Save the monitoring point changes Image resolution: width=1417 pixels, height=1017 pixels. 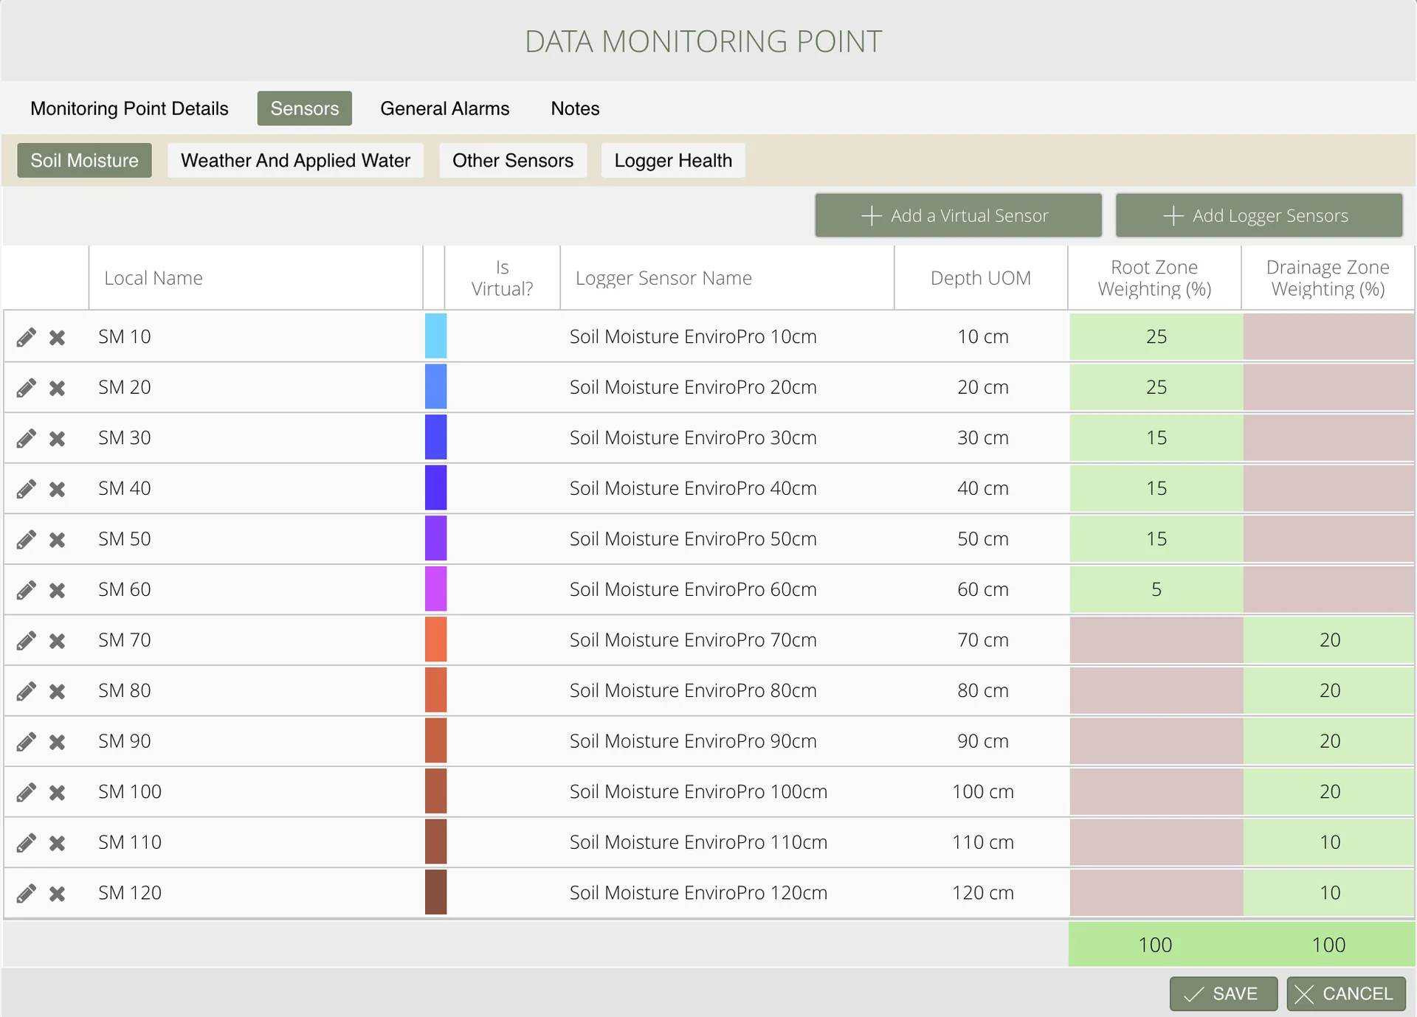pyautogui.click(x=1223, y=993)
